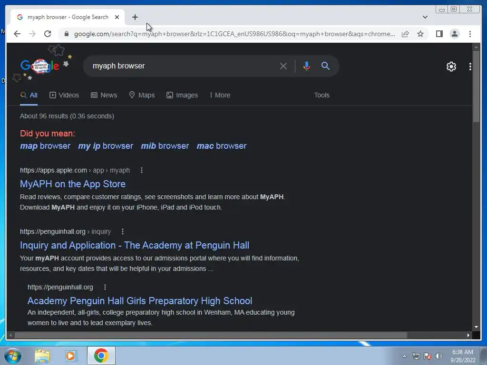This screenshot has width=487, height=365.
Task: Switch to the News tab
Action: 104,95
